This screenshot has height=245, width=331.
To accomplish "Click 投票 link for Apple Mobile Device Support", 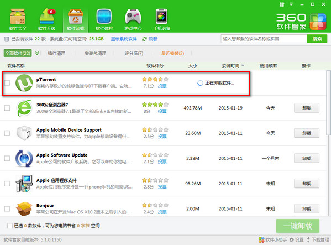I will pos(162,137).
